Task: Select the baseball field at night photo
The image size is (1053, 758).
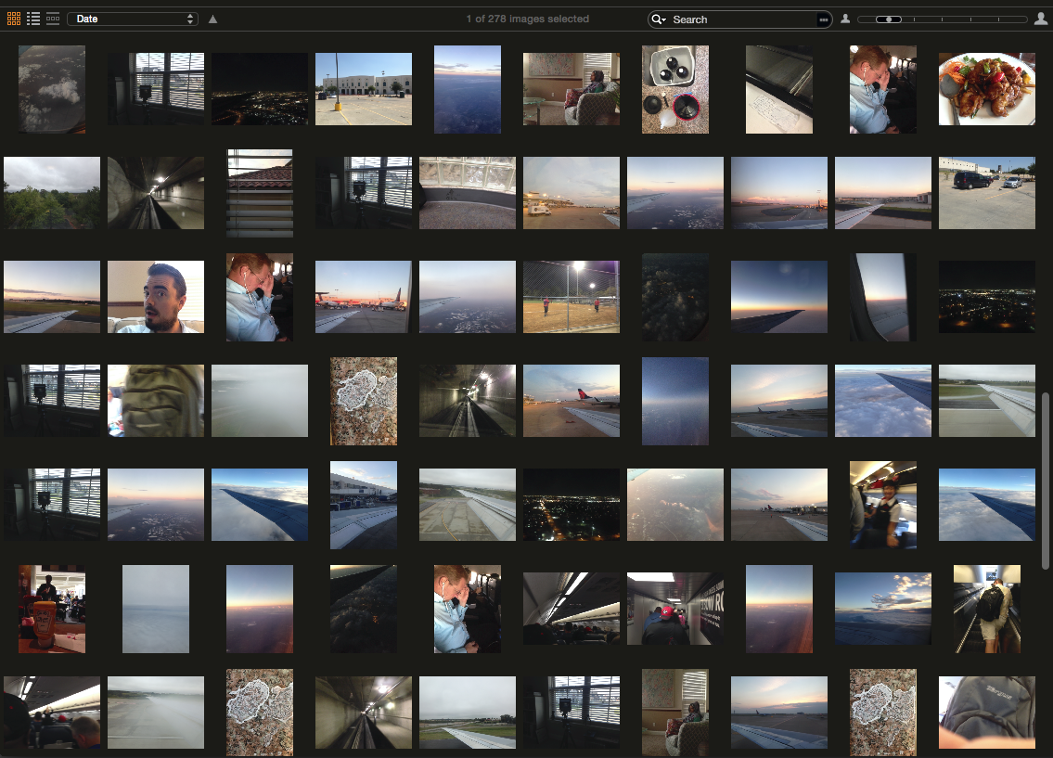Action: tap(571, 297)
